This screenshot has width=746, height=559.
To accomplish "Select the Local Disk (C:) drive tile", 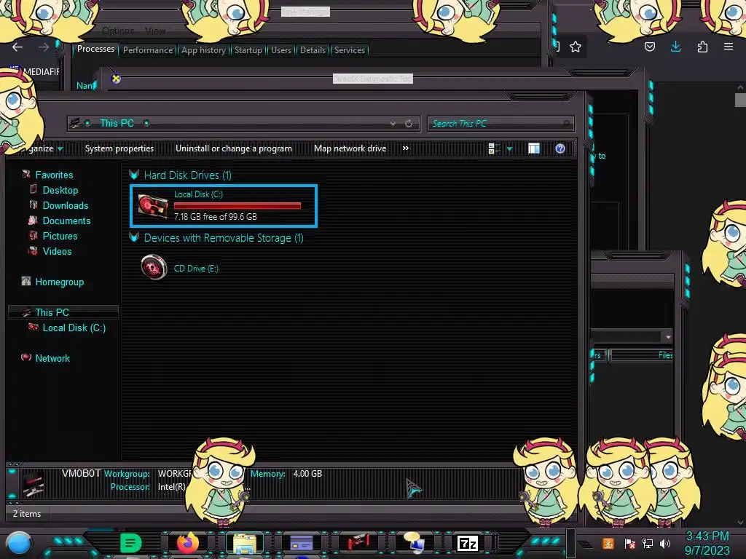I will click(x=224, y=206).
